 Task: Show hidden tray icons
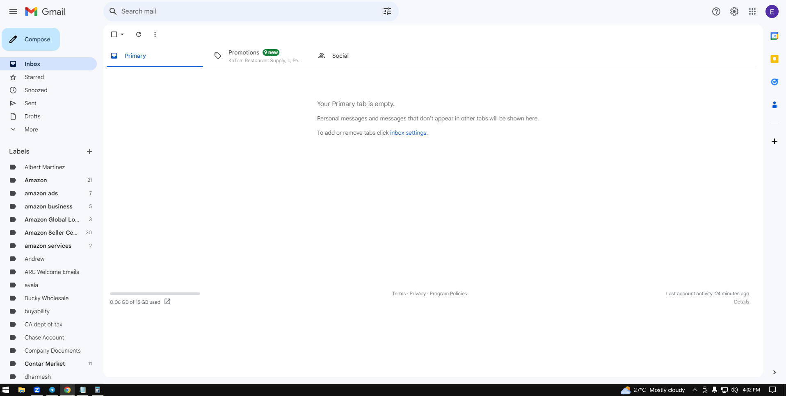tap(695, 390)
